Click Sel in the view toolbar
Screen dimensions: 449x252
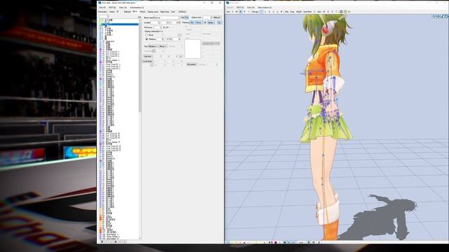point(228,12)
